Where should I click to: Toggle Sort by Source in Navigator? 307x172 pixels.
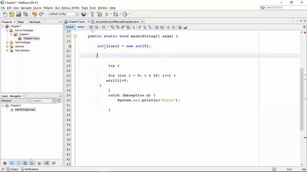53,163
